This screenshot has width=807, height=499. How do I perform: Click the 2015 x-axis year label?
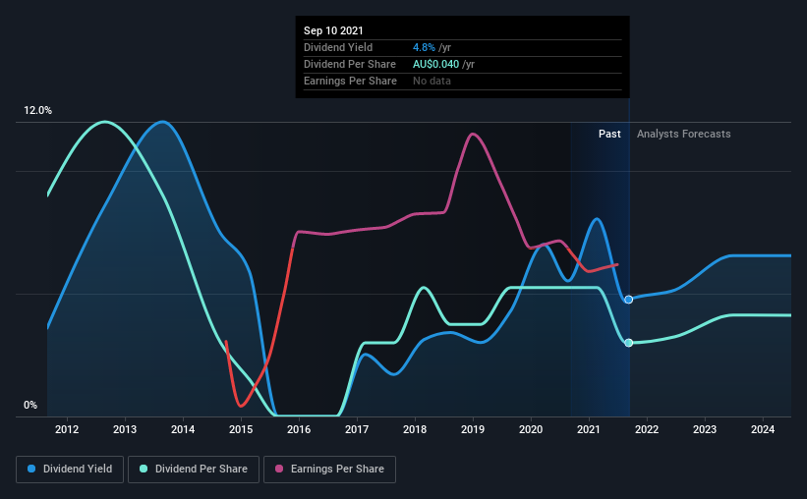click(x=241, y=429)
